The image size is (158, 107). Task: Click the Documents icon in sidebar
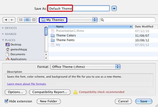click(7, 54)
